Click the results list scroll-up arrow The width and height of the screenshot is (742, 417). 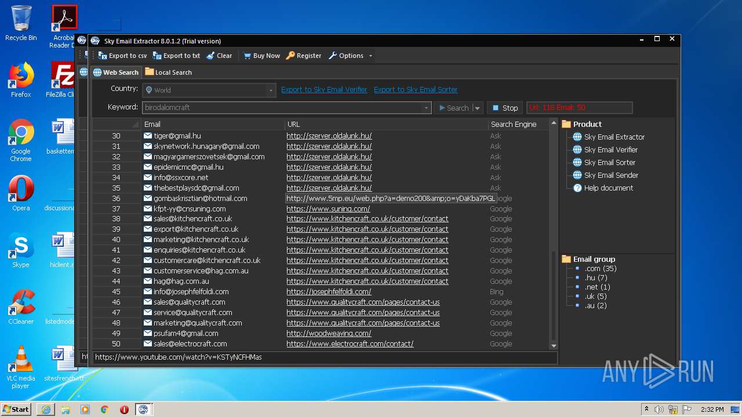(554, 123)
